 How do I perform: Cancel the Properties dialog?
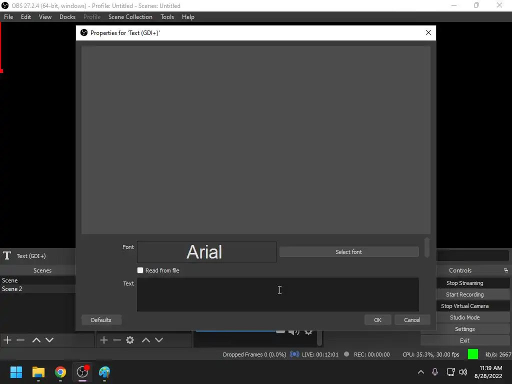pyautogui.click(x=412, y=320)
